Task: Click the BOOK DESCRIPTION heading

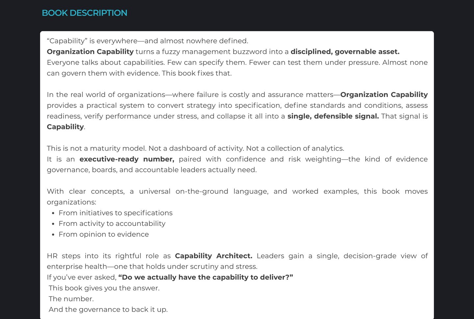Action: pyautogui.click(x=84, y=13)
